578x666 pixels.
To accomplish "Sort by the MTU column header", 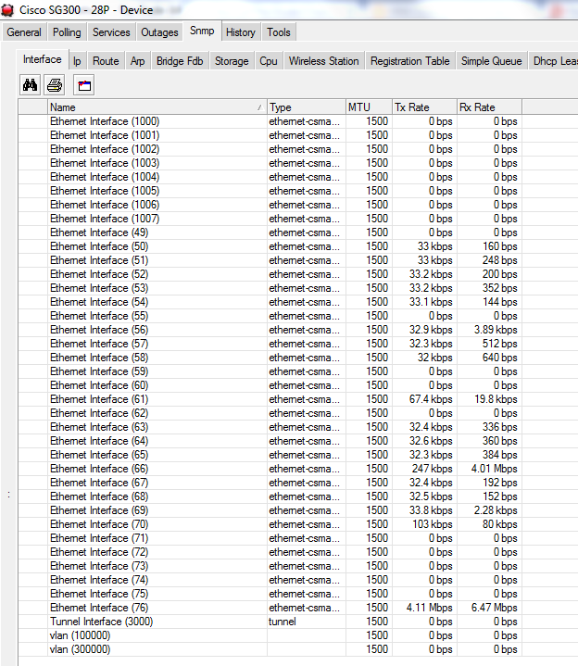I will point(369,107).
